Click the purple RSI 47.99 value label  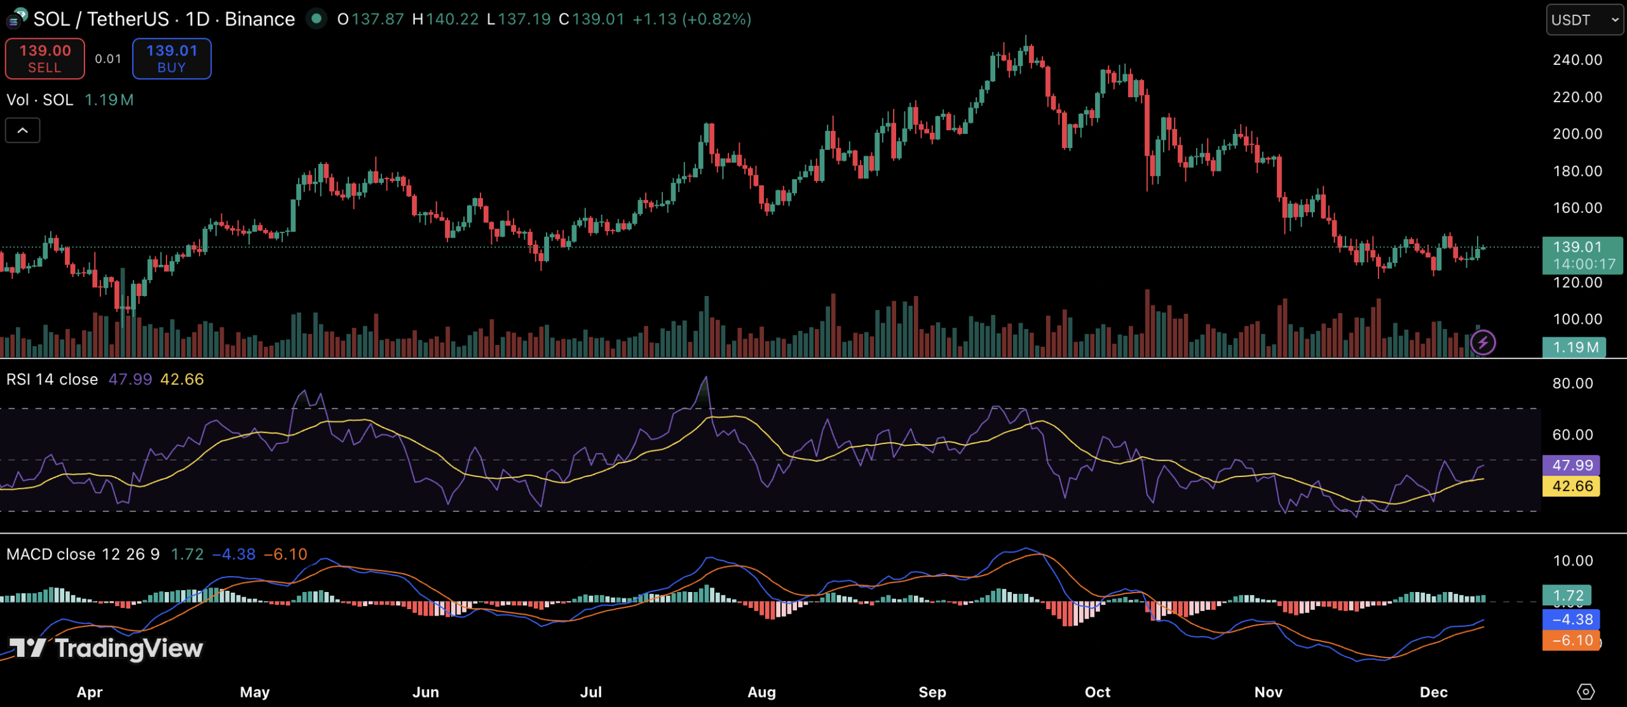(x=1572, y=465)
